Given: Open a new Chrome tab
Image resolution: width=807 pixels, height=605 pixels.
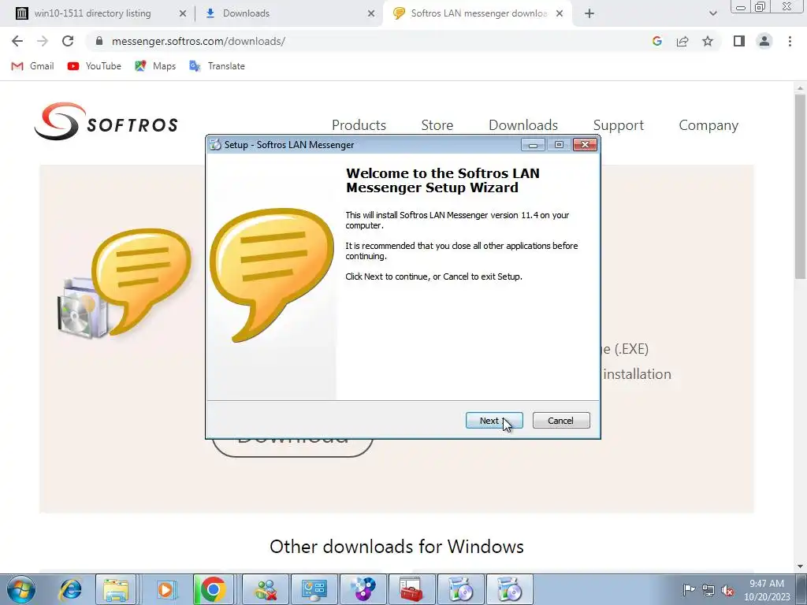Looking at the screenshot, I should click(589, 14).
